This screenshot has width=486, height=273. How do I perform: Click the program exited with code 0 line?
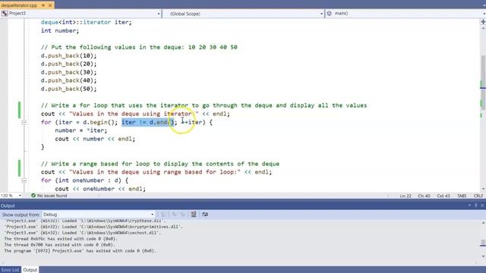tap(80, 251)
